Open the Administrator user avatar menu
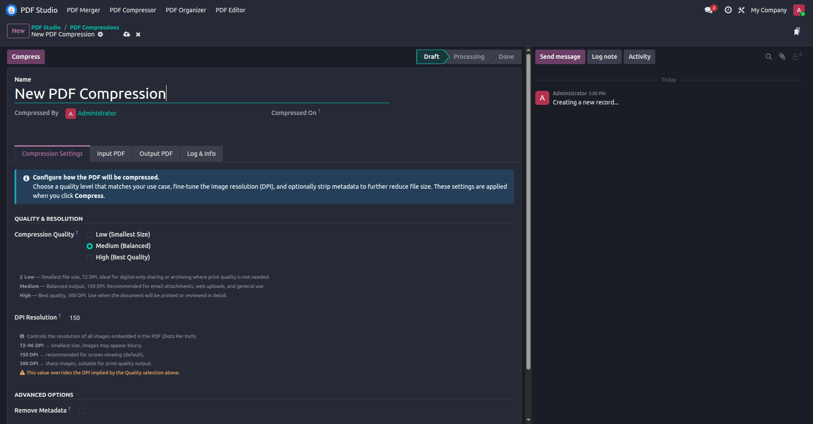This screenshot has height=424, width=813. coord(799,10)
